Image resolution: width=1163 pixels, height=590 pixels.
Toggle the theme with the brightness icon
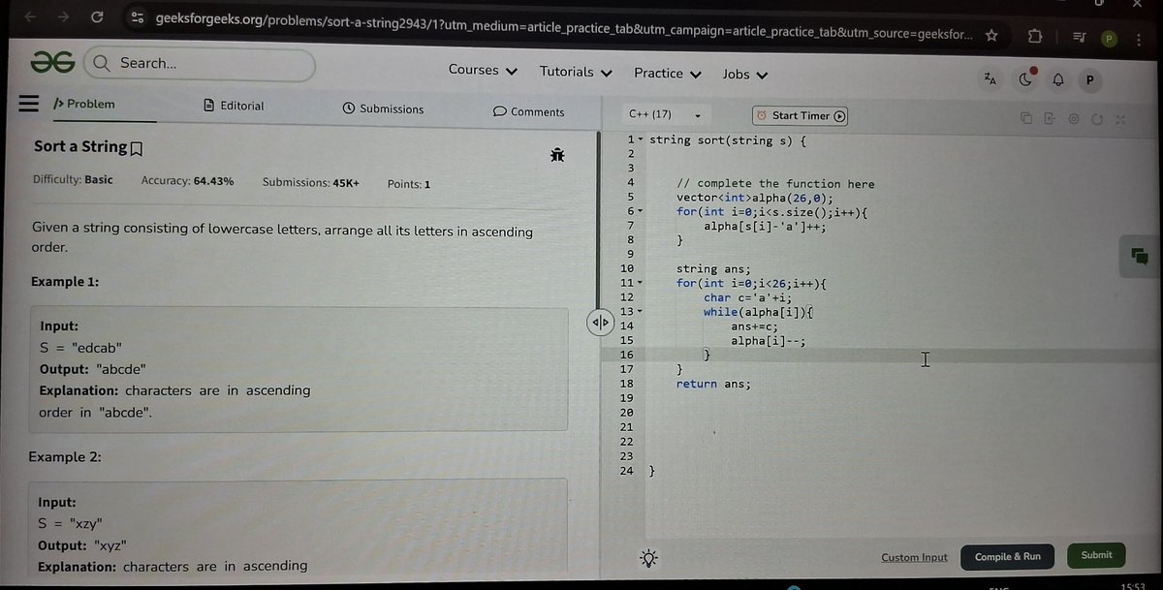click(x=647, y=558)
